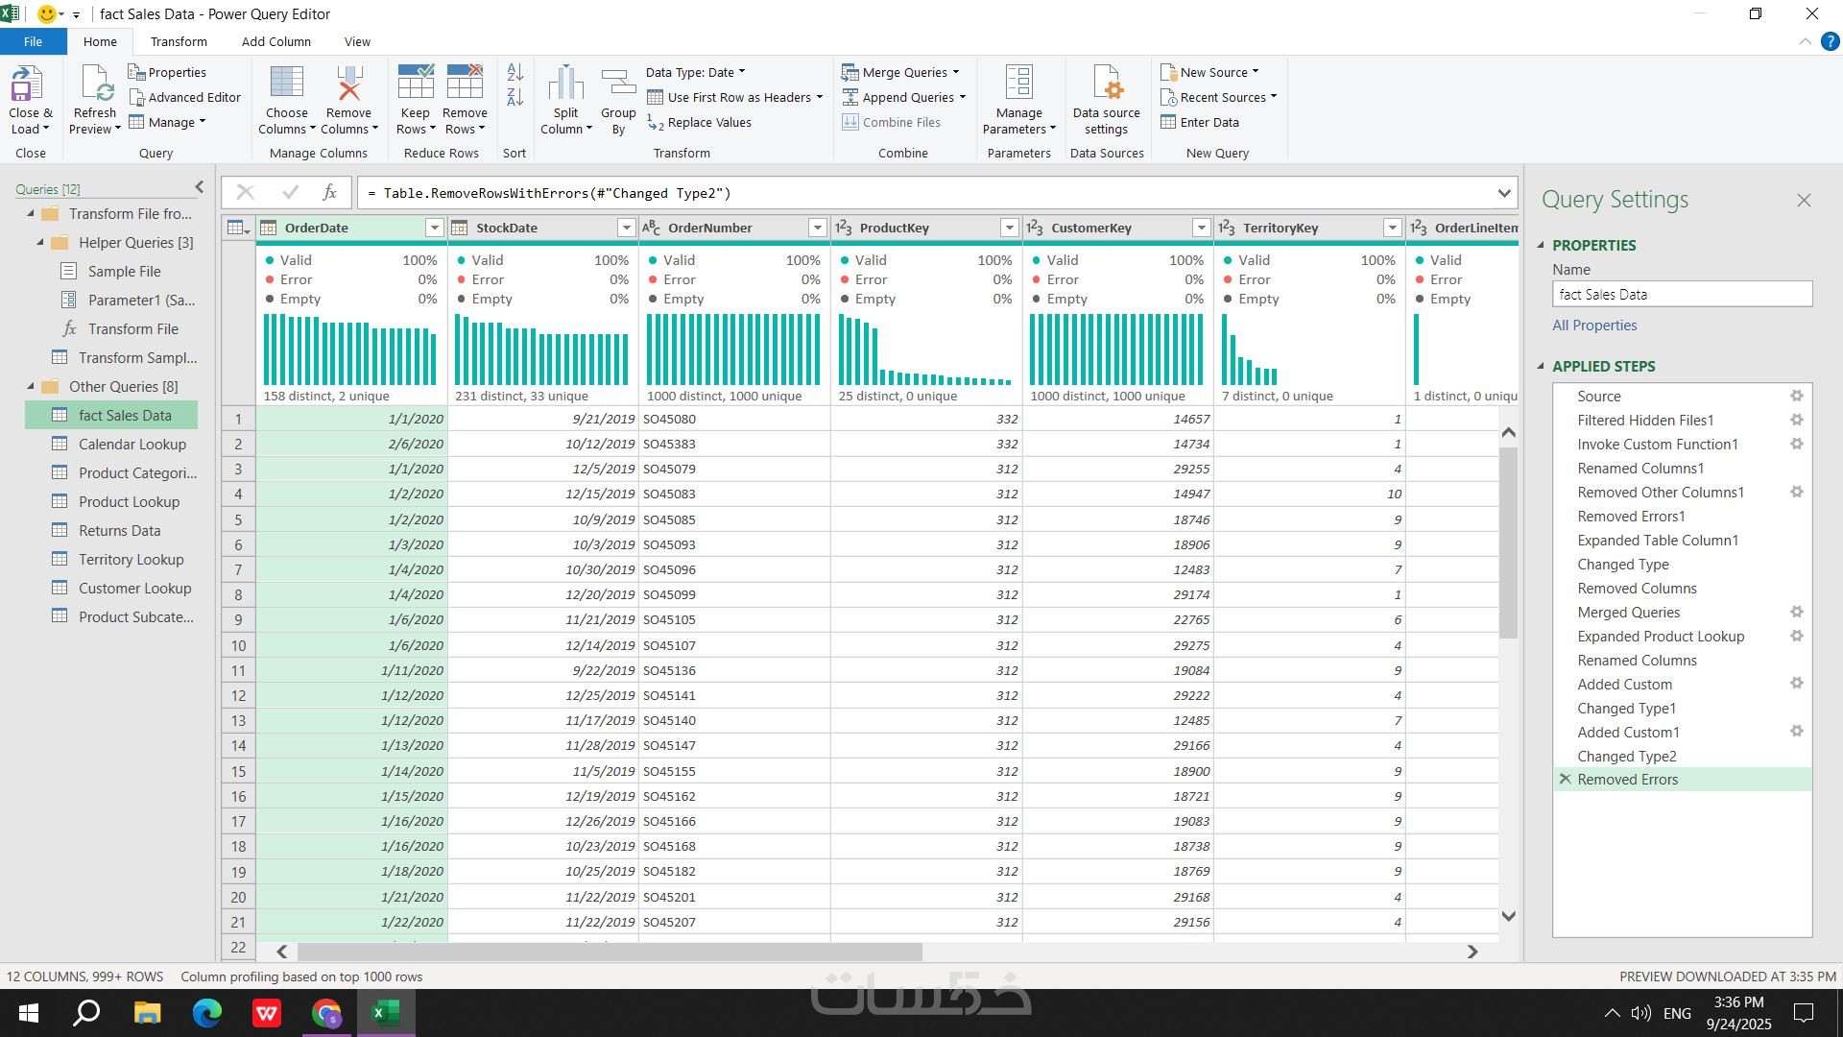
Task: Click the All Properties link
Action: point(1594,326)
